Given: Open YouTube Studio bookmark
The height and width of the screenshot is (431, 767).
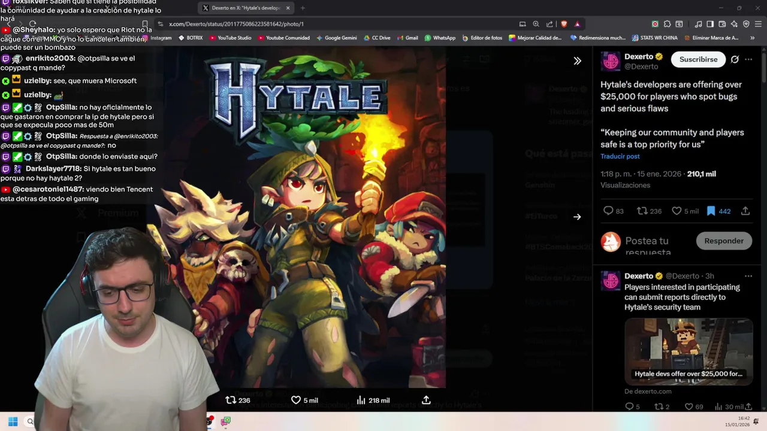Looking at the screenshot, I should pos(230,38).
